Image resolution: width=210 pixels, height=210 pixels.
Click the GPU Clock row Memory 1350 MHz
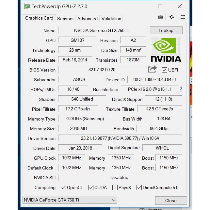[121, 158]
